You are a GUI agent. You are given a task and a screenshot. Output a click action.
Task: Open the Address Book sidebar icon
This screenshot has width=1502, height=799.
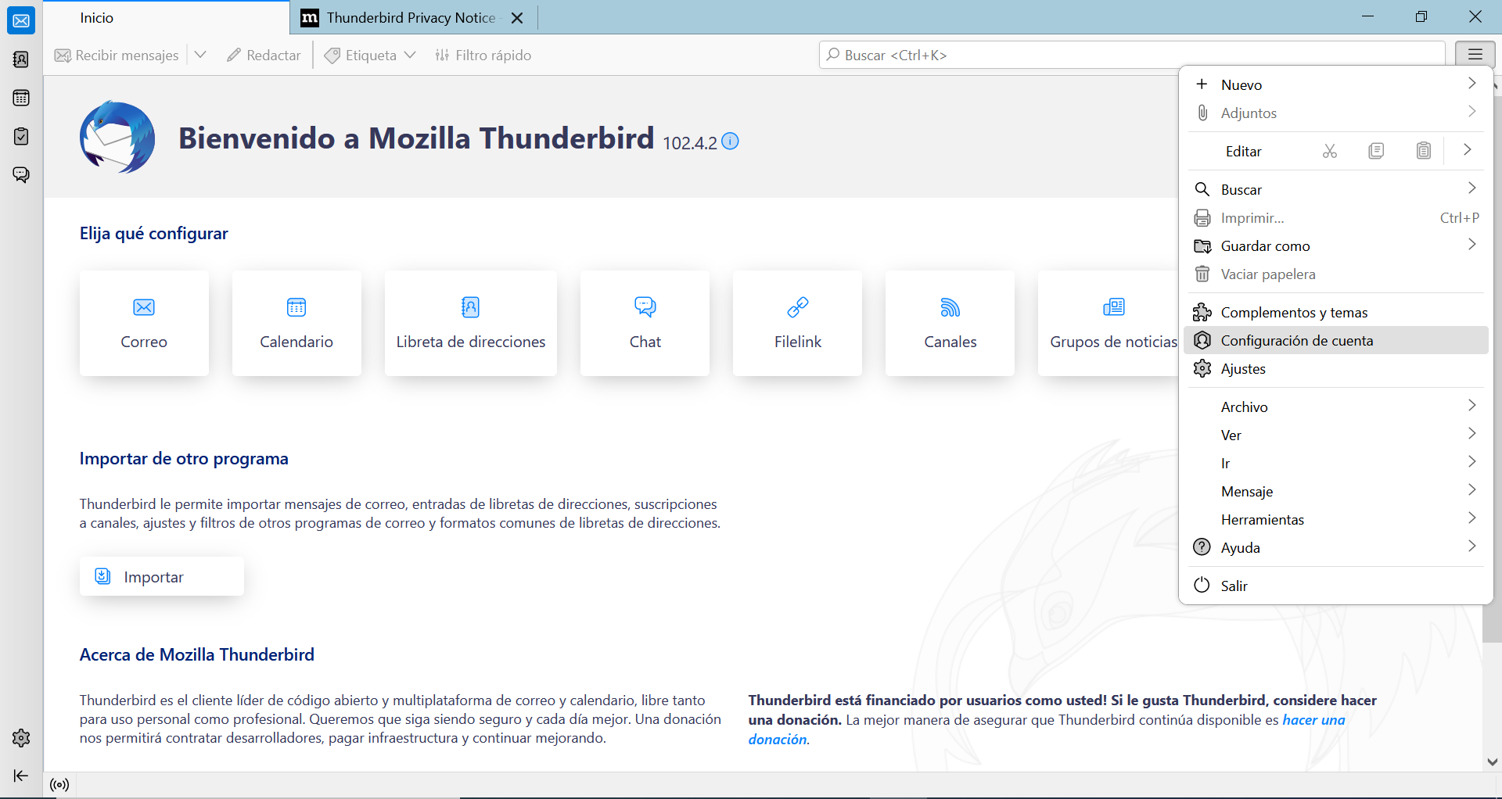tap(21, 59)
